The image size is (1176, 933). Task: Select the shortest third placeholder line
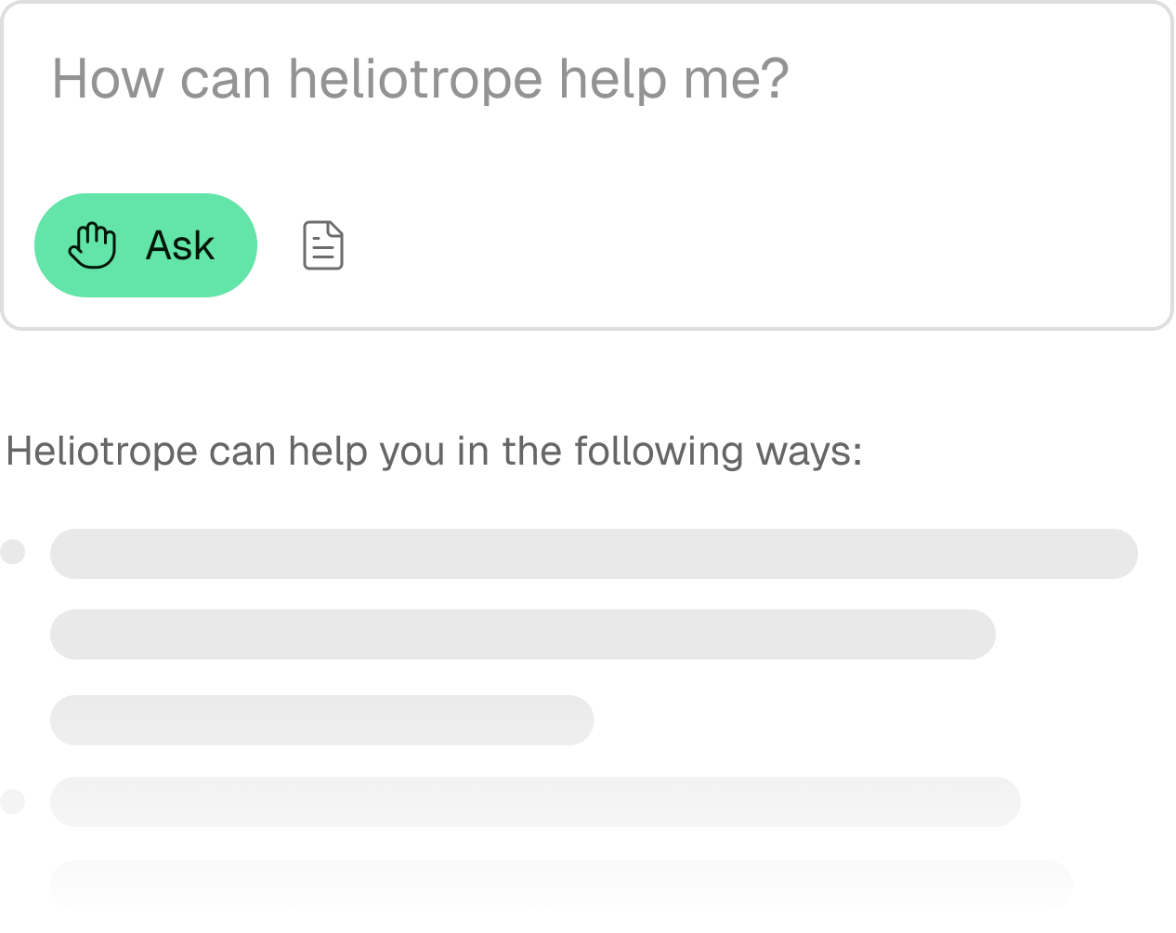click(321, 720)
